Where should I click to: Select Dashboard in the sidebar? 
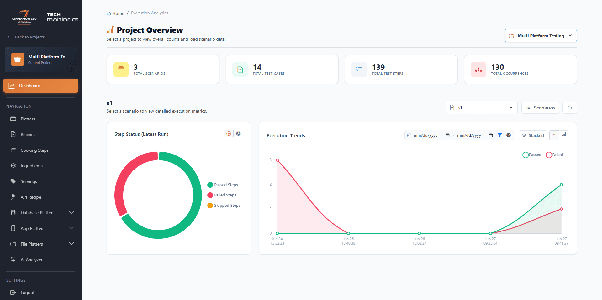[x=41, y=86]
